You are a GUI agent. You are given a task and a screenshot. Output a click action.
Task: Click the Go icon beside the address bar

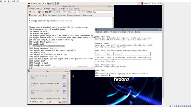tap(90, 12)
